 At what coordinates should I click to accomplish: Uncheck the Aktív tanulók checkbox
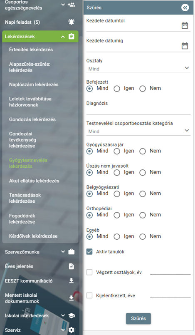click(89, 251)
